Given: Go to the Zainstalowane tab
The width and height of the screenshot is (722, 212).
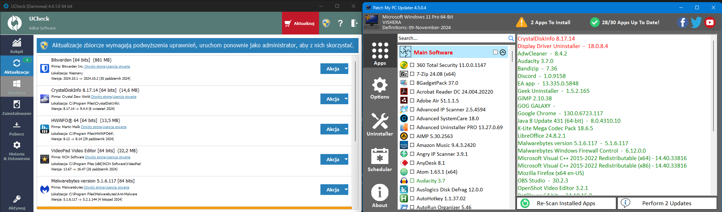Looking at the screenshot, I should pos(17,107).
